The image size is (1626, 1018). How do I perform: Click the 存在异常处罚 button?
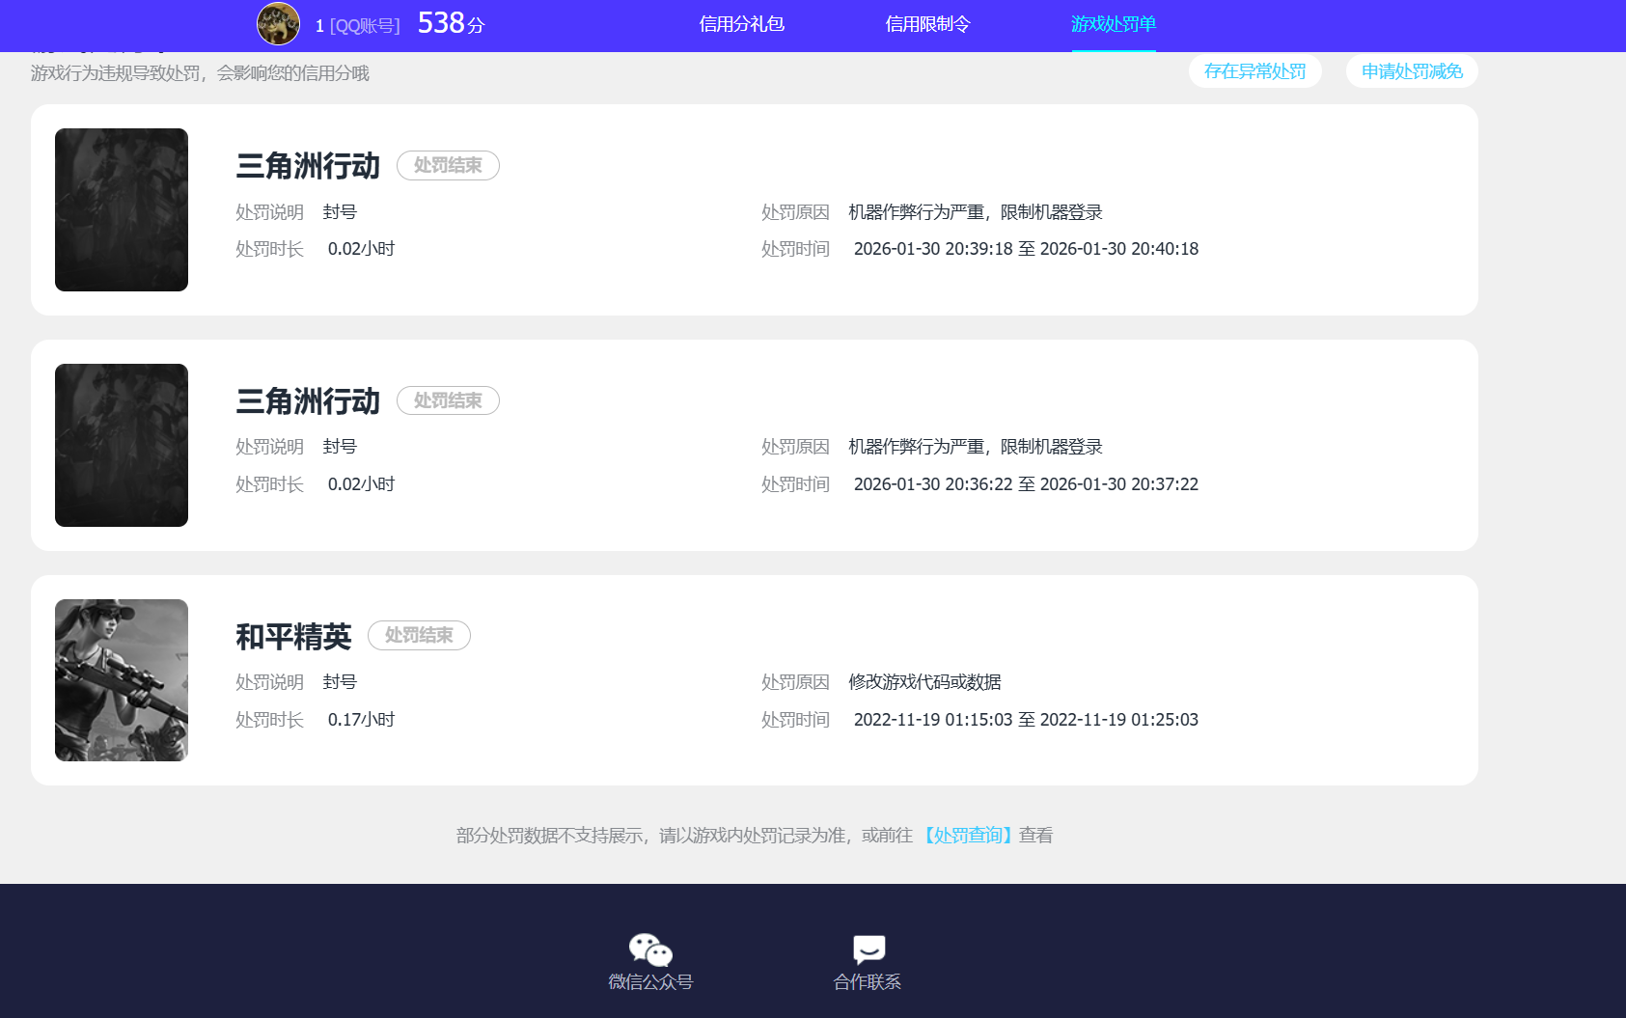pos(1254,71)
